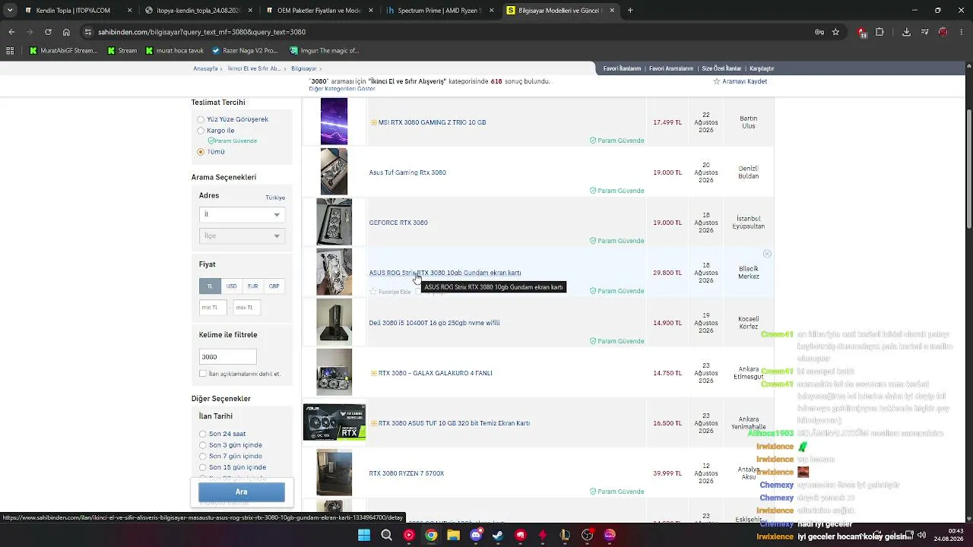Bookmark this page with star icon
This screenshot has height=547, width=973.
835,32
